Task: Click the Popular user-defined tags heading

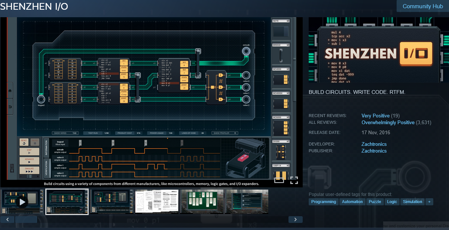Action: tap(350, 194)
